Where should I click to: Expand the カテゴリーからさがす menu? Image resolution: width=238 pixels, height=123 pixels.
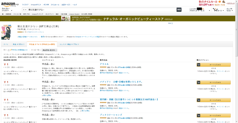pyautogui.click(x=7, y=10)
